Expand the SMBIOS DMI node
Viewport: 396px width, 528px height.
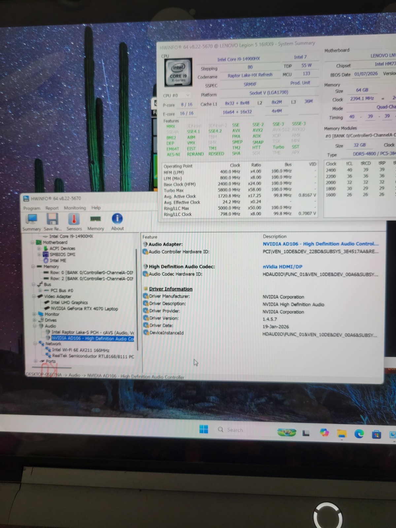(x=39, y=254)
